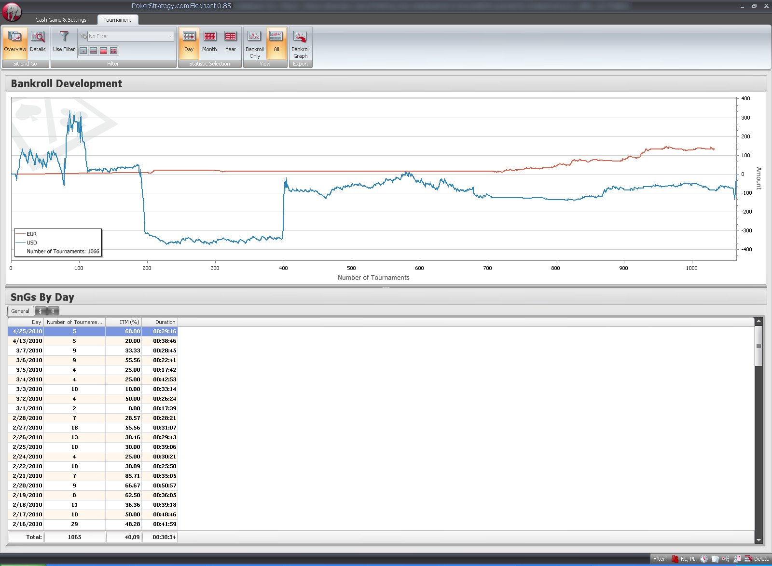Open the No Filter dropdown
Viewport: 772px width, 566px height.
click(130, 36)
